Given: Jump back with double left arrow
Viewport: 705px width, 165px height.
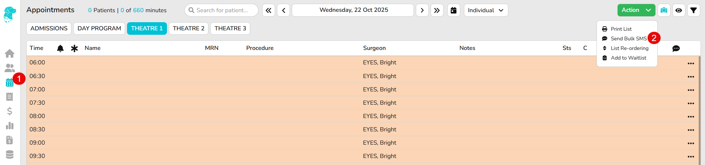Looking at the screenshot, I should (268, 10).
